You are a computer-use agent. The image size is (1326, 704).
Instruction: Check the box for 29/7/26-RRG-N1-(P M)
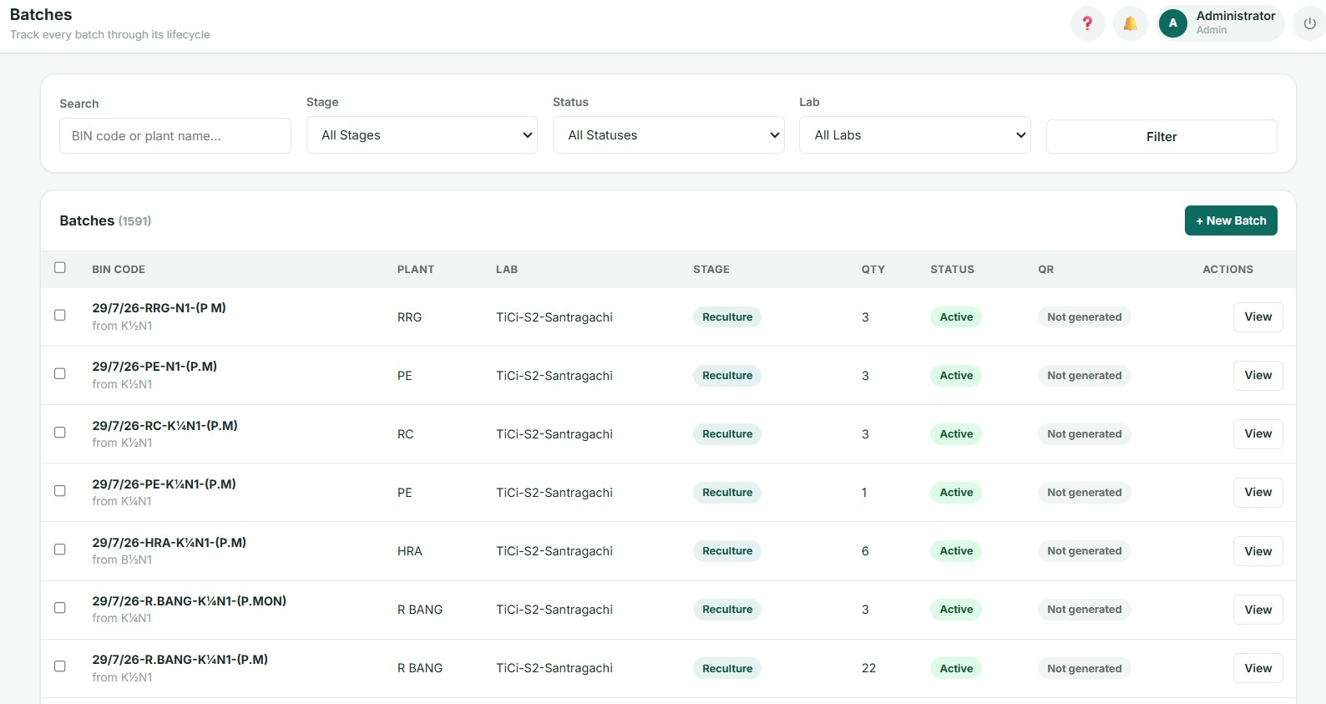60,315
